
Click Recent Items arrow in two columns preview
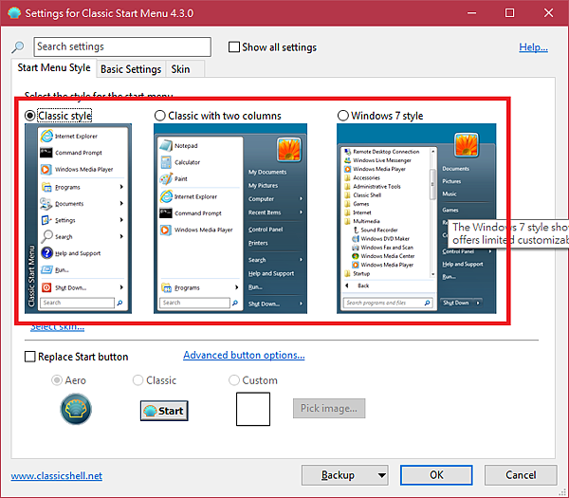301,212
